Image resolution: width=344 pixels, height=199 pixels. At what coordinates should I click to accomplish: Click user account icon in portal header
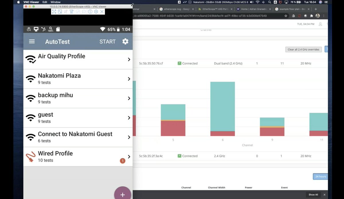click(320, 24)
